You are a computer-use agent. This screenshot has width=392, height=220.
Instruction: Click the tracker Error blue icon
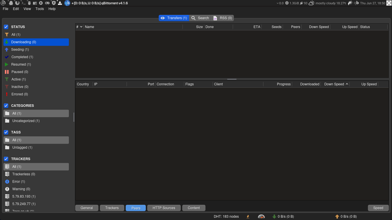pos(7,182)
